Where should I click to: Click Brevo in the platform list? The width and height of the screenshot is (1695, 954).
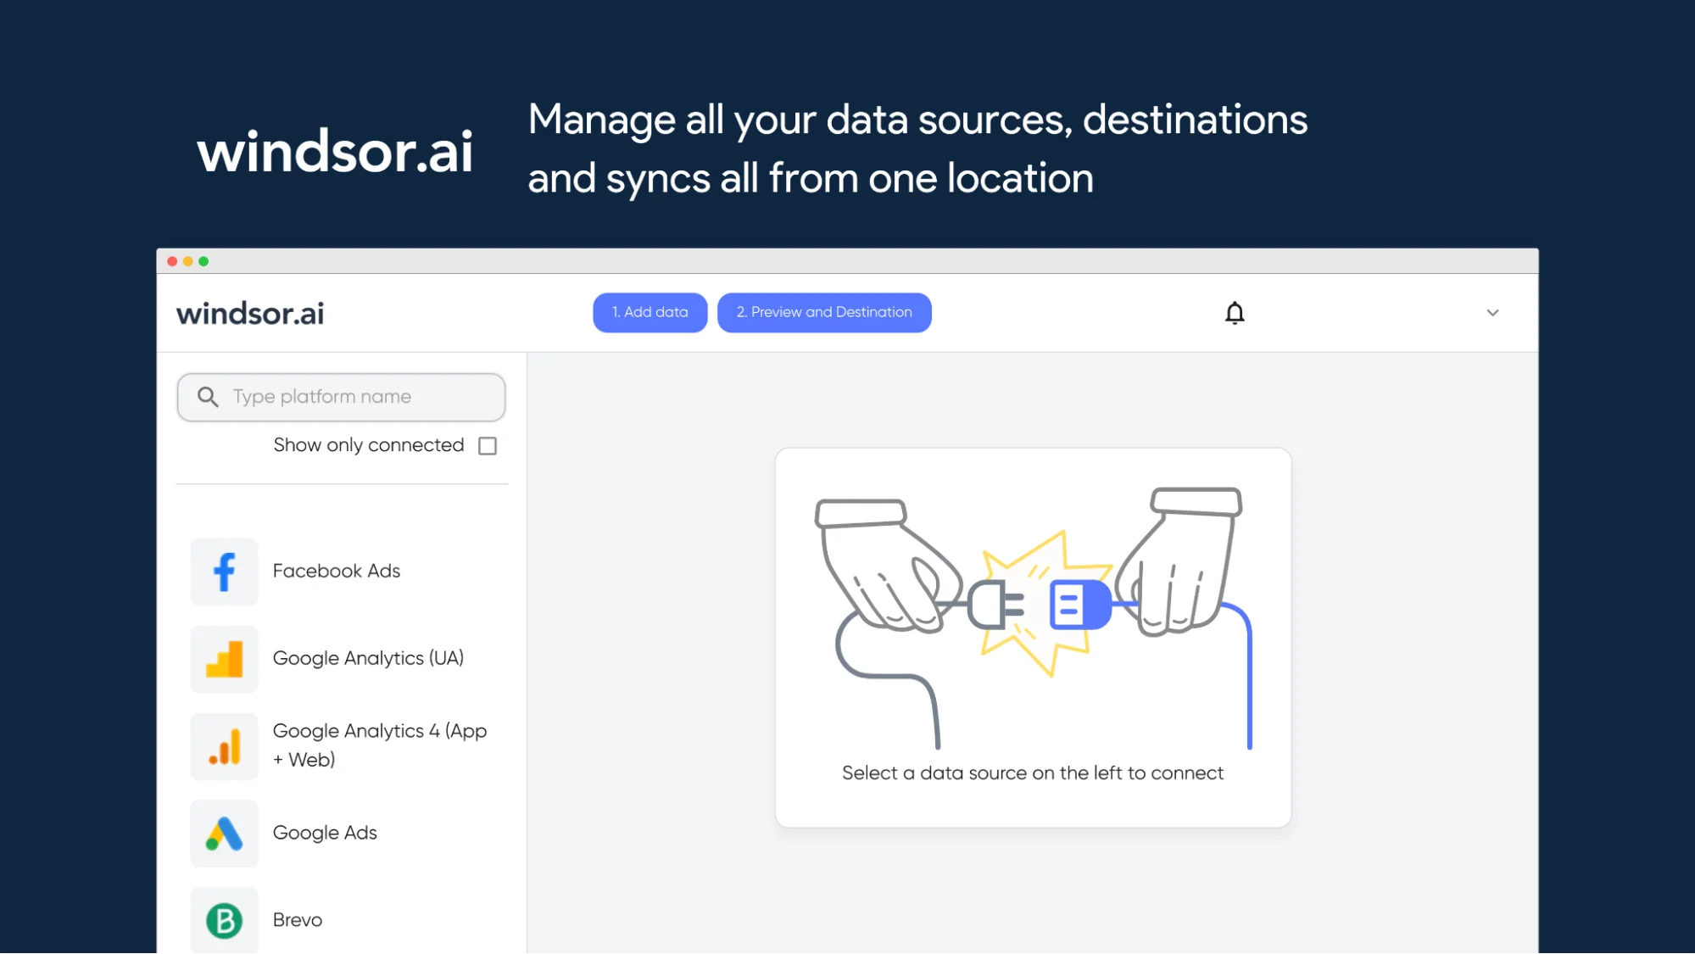tap(296, 919)
